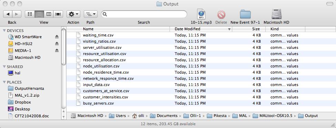This screenshot has height=128, width=336.
Task: Open Macintosh HD from the toolbar
Action: tap(276, 14)
